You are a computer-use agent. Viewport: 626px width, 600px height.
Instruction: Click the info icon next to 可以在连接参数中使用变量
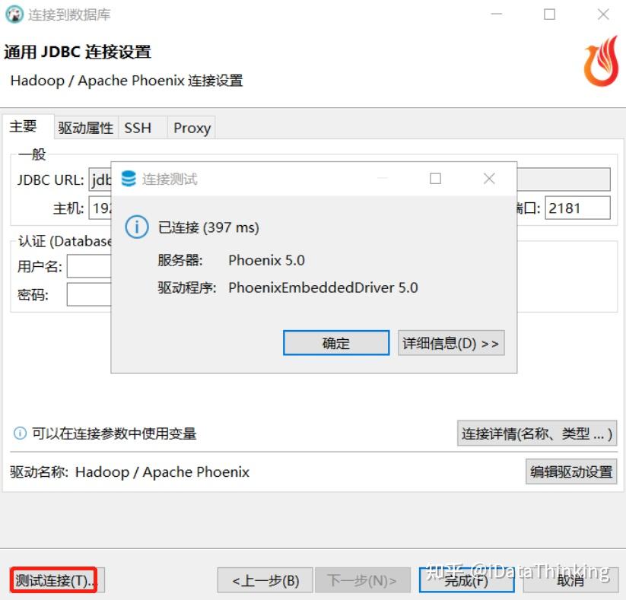pos(20,433)
